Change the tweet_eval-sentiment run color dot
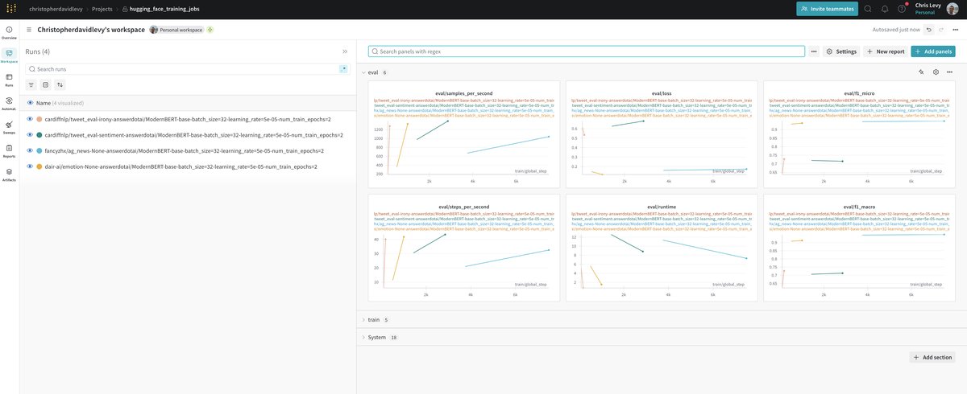Screen dimensions: 967x394 click(39, 135)
